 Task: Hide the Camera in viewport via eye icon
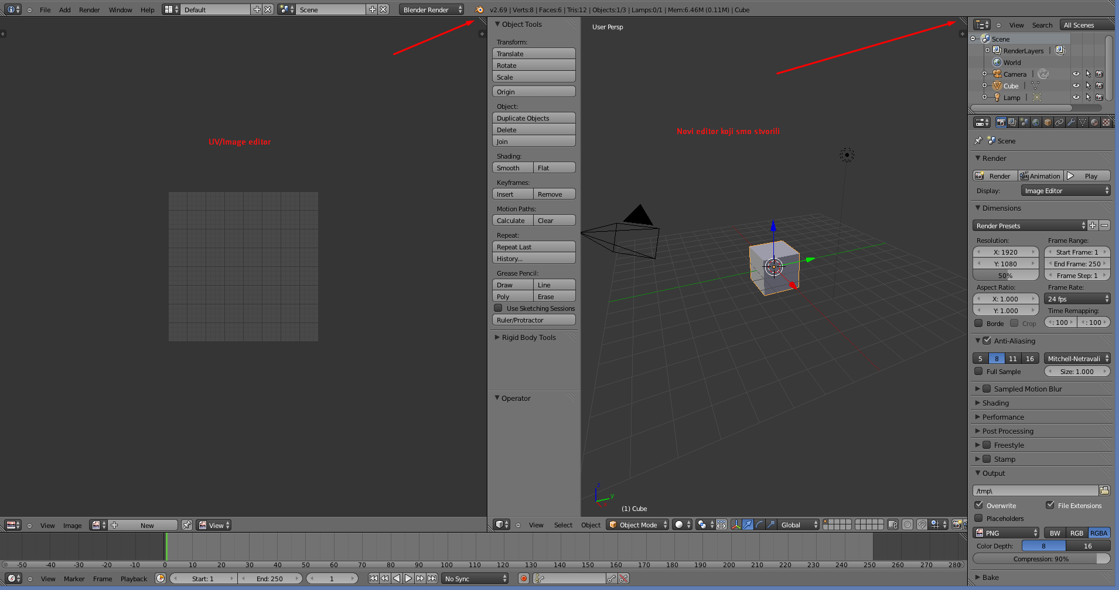(1076, 74)
